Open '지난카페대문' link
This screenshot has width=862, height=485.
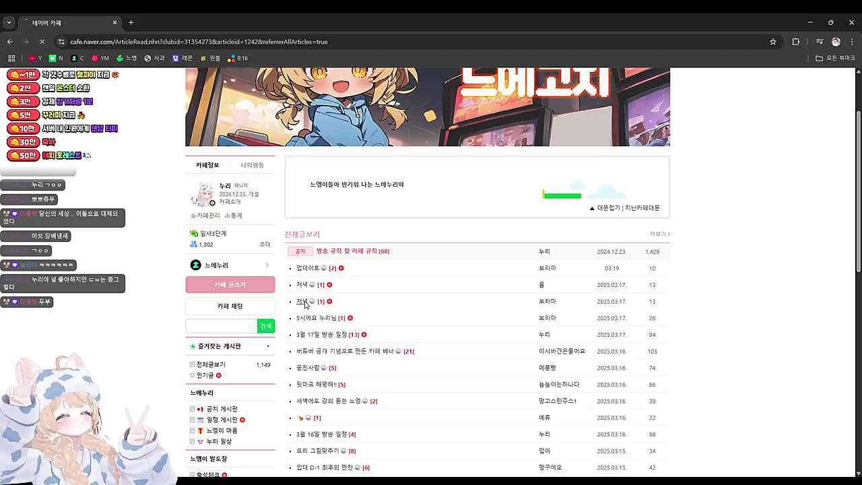pos(642,208)
